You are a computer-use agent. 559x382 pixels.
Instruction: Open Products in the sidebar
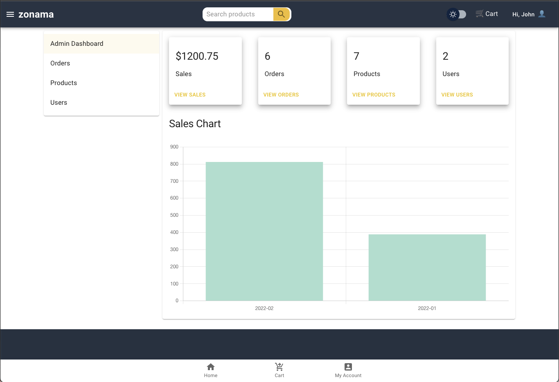click(x=101, y=83)
